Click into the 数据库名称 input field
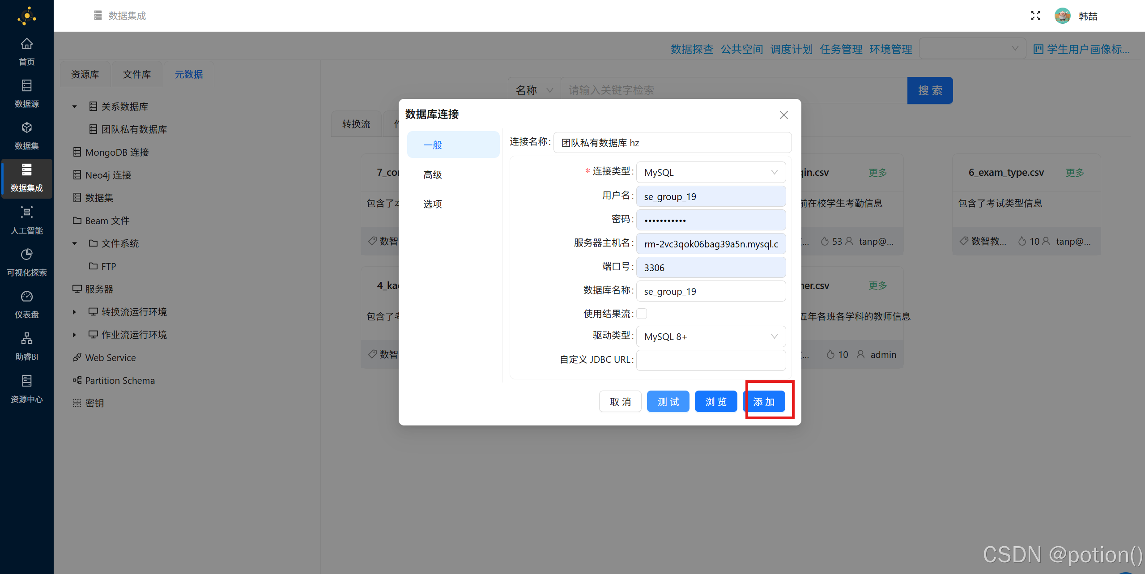Image resolution: width=1145 pixels, height=574 pixels. [711, 291]
